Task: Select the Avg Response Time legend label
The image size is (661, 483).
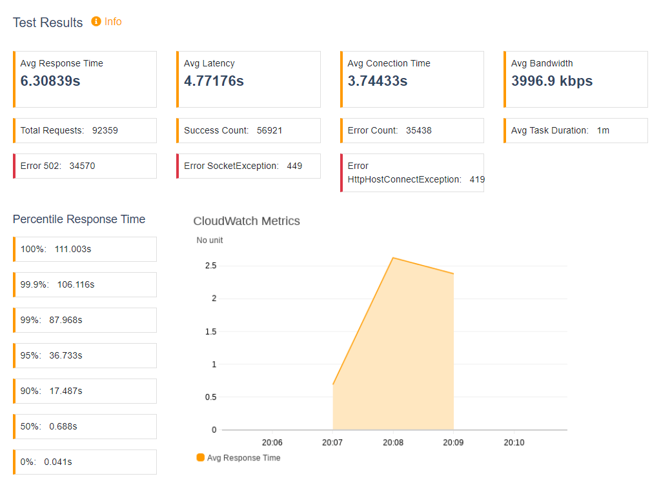Action: coord(243,458)
